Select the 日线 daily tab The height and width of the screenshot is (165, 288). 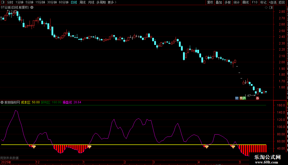coord(74,2)
